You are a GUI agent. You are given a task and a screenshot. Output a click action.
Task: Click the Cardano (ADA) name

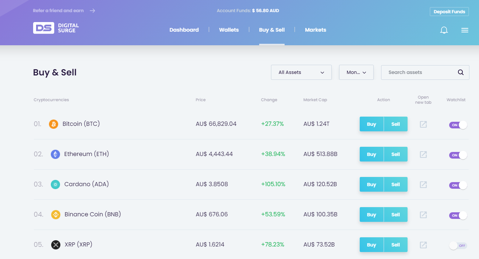point(87,184)
